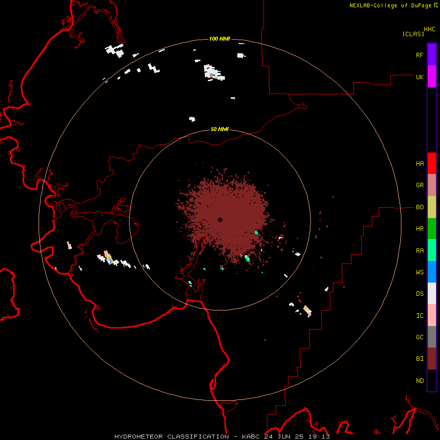The height and width of the screenshot is (440, 440).
Task: Pick the HR green legend swatch
Action: pos(432,229)
